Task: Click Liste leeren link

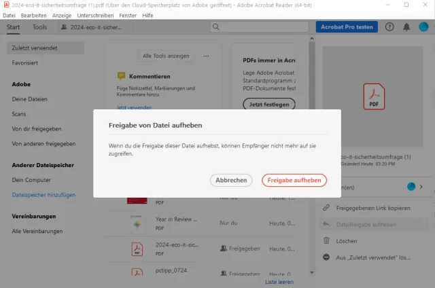Action: pyautogui.click(x=279, y=282)
